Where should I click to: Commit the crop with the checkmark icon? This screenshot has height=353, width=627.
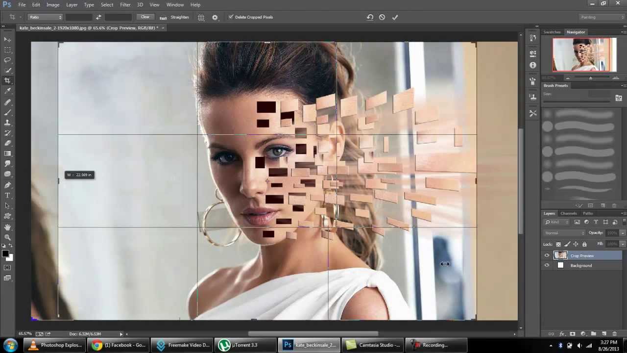[x=395, y=17]
